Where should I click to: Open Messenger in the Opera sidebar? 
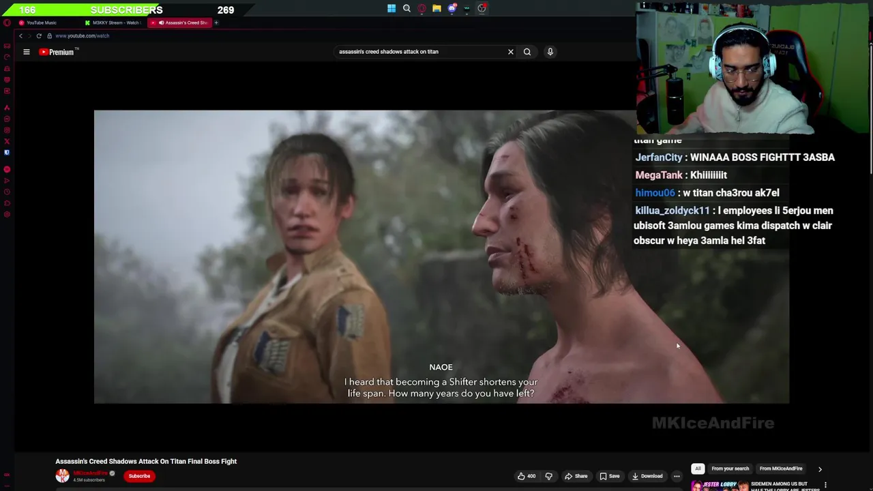(7, 119)
